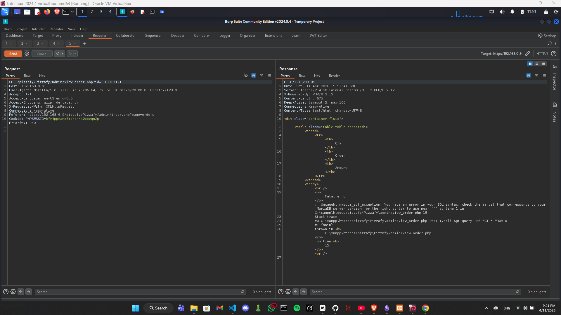Image resolution: width=561 pixels, height=315 pixels.
Task: Open the back history dropdown arrow
Action: 63,54
